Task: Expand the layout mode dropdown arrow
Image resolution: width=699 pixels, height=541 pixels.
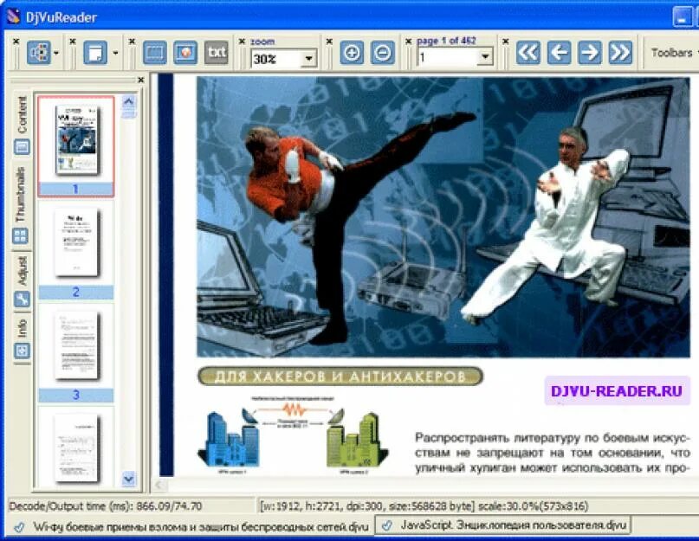Action: (56, 53)
